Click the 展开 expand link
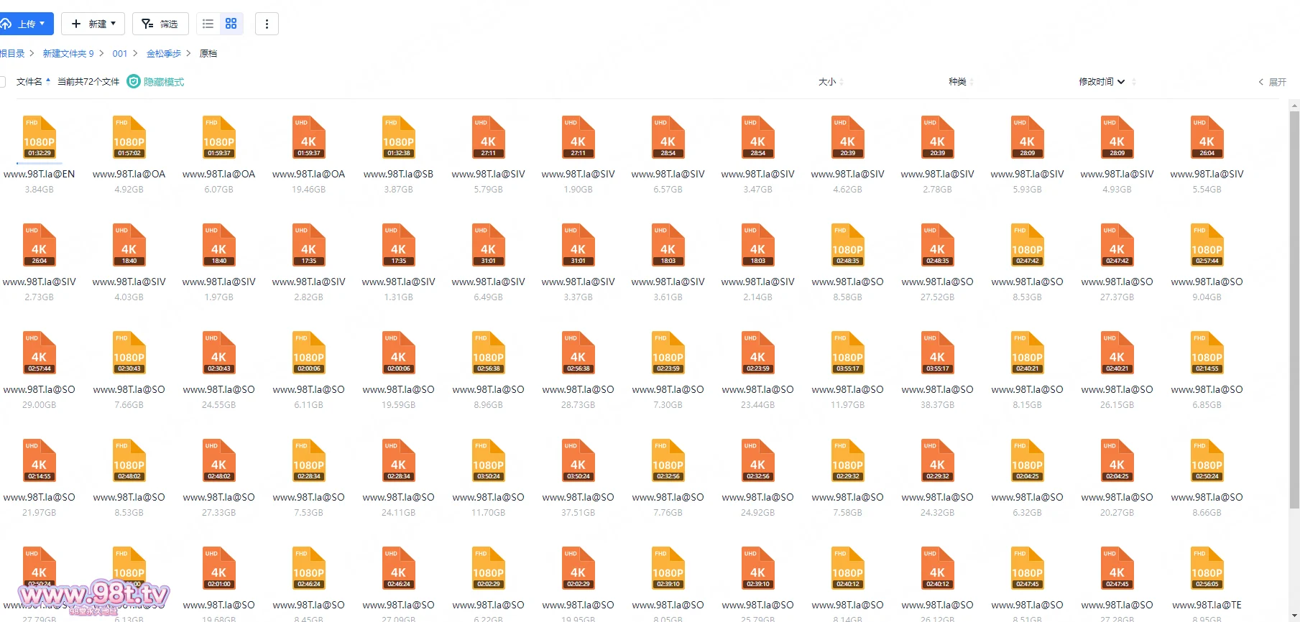The width and height of the screenshot is (1300, 622). pyautogui.click(x=1272, y=82)
